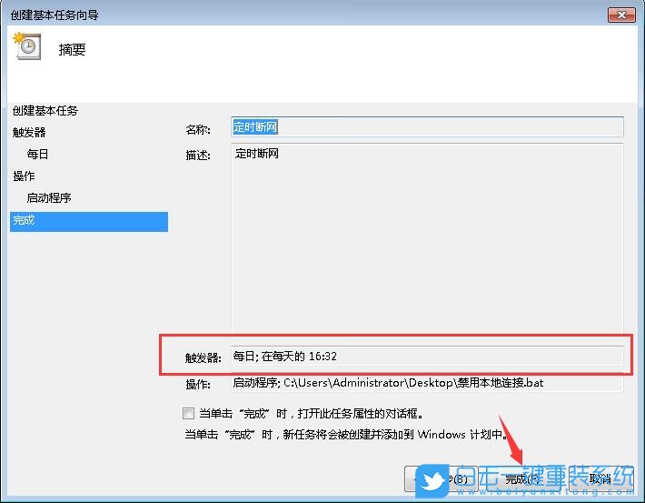Click the action path ending 禁用本地连接.bat

click(x=388, y=383)
